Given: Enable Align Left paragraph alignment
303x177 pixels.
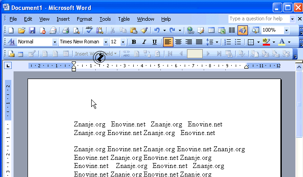Looking at the screenshot, I should tap(168, 42).
